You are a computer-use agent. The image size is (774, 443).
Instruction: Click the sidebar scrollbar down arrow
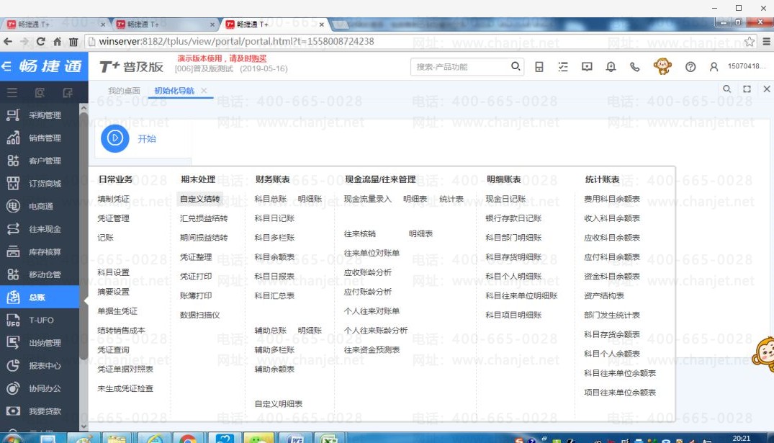coord(84,426)
